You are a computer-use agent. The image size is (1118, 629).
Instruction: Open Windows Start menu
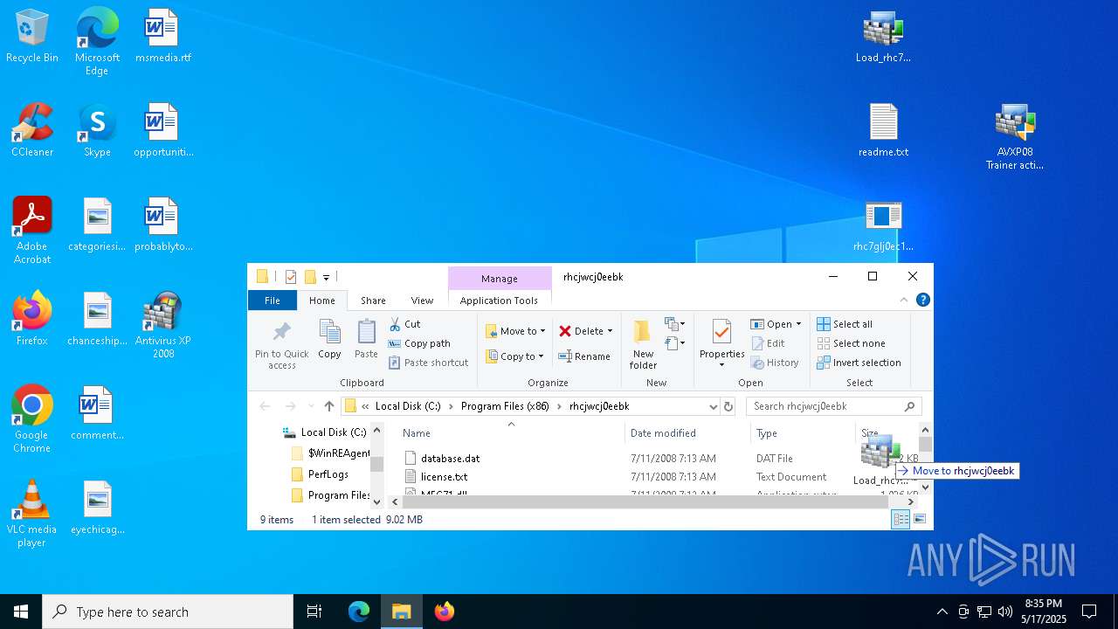(x=21, y=612)
